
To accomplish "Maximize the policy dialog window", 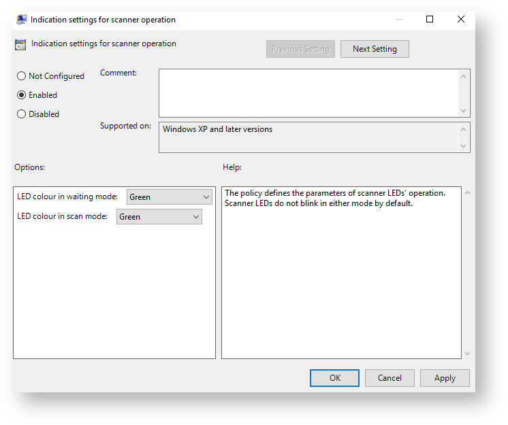I will click(430, 20).
